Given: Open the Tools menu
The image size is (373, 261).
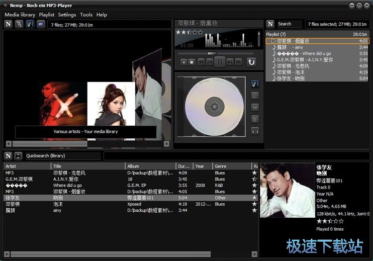Looking at the screenshot, I should pos(86,15).
